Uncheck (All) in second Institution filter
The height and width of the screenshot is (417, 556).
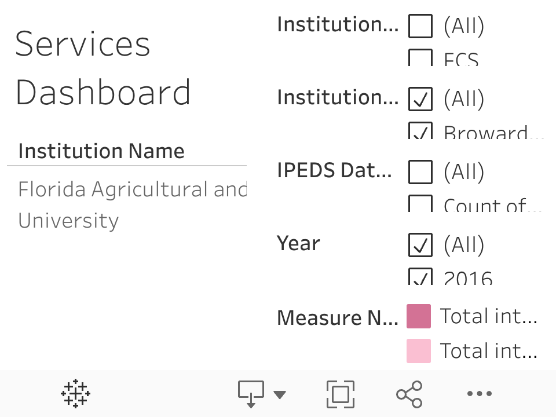[420, 99]
